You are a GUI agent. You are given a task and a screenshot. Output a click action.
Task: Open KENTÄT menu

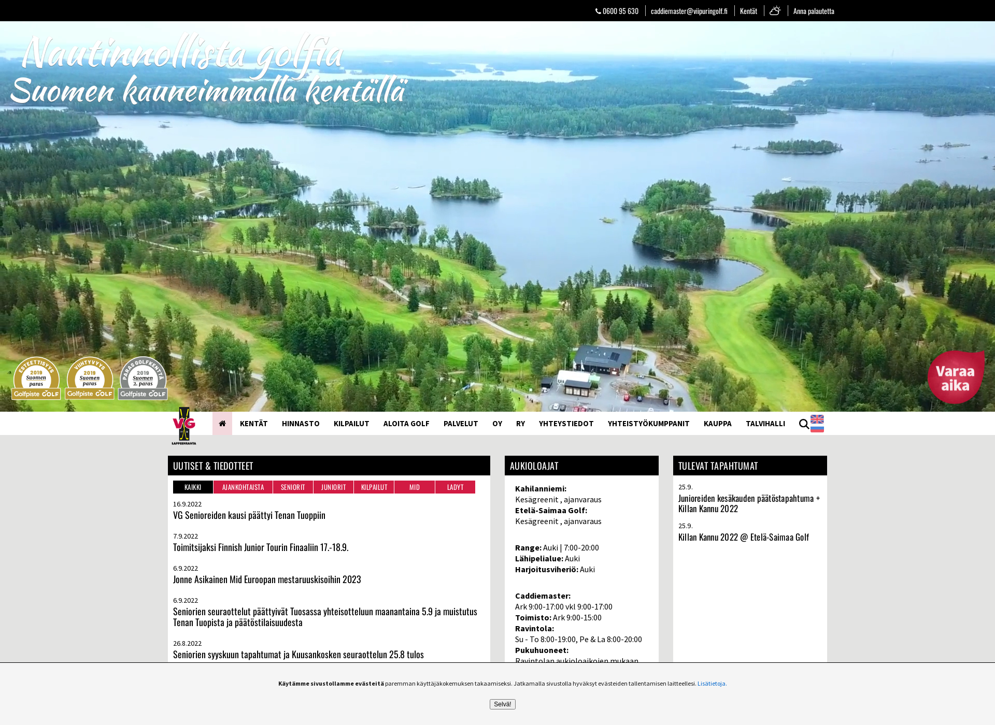pos(254,424)
